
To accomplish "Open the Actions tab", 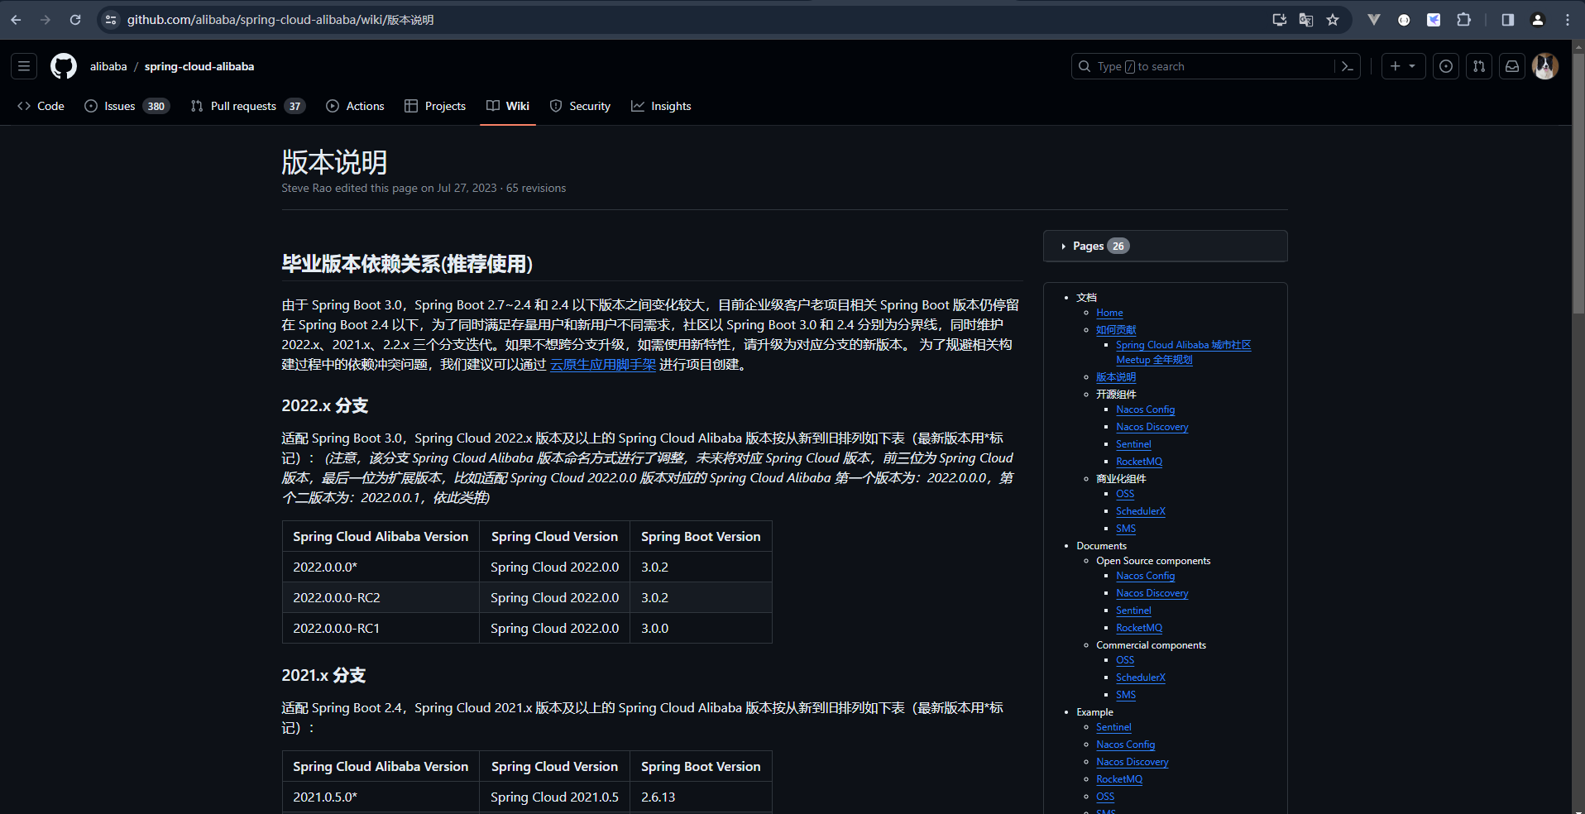I will (x=355, y=106).
